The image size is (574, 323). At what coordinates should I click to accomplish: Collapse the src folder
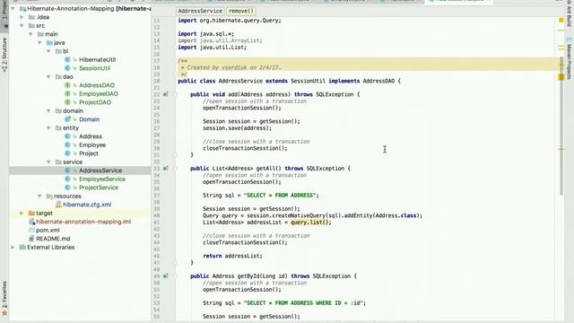(x=22, y=26)
